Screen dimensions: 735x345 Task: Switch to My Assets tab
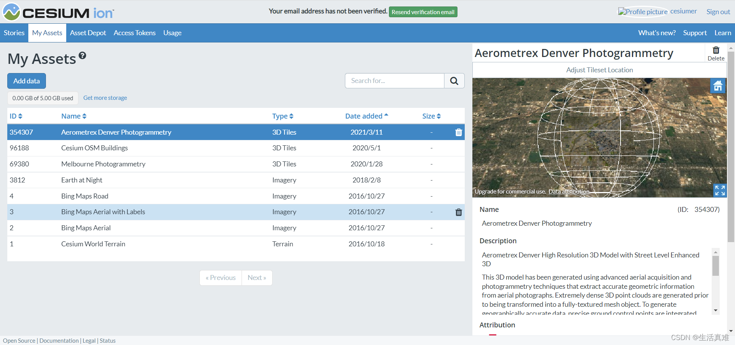(x=47, y=33)
